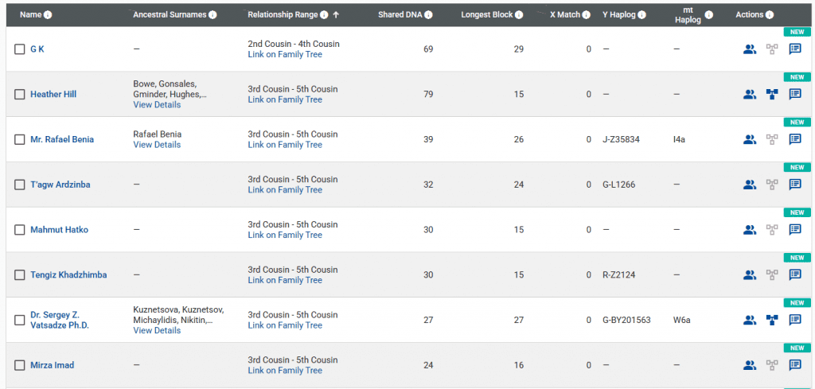
Task: Click the info icon beside Longest Block header
Action: [519, 15]
